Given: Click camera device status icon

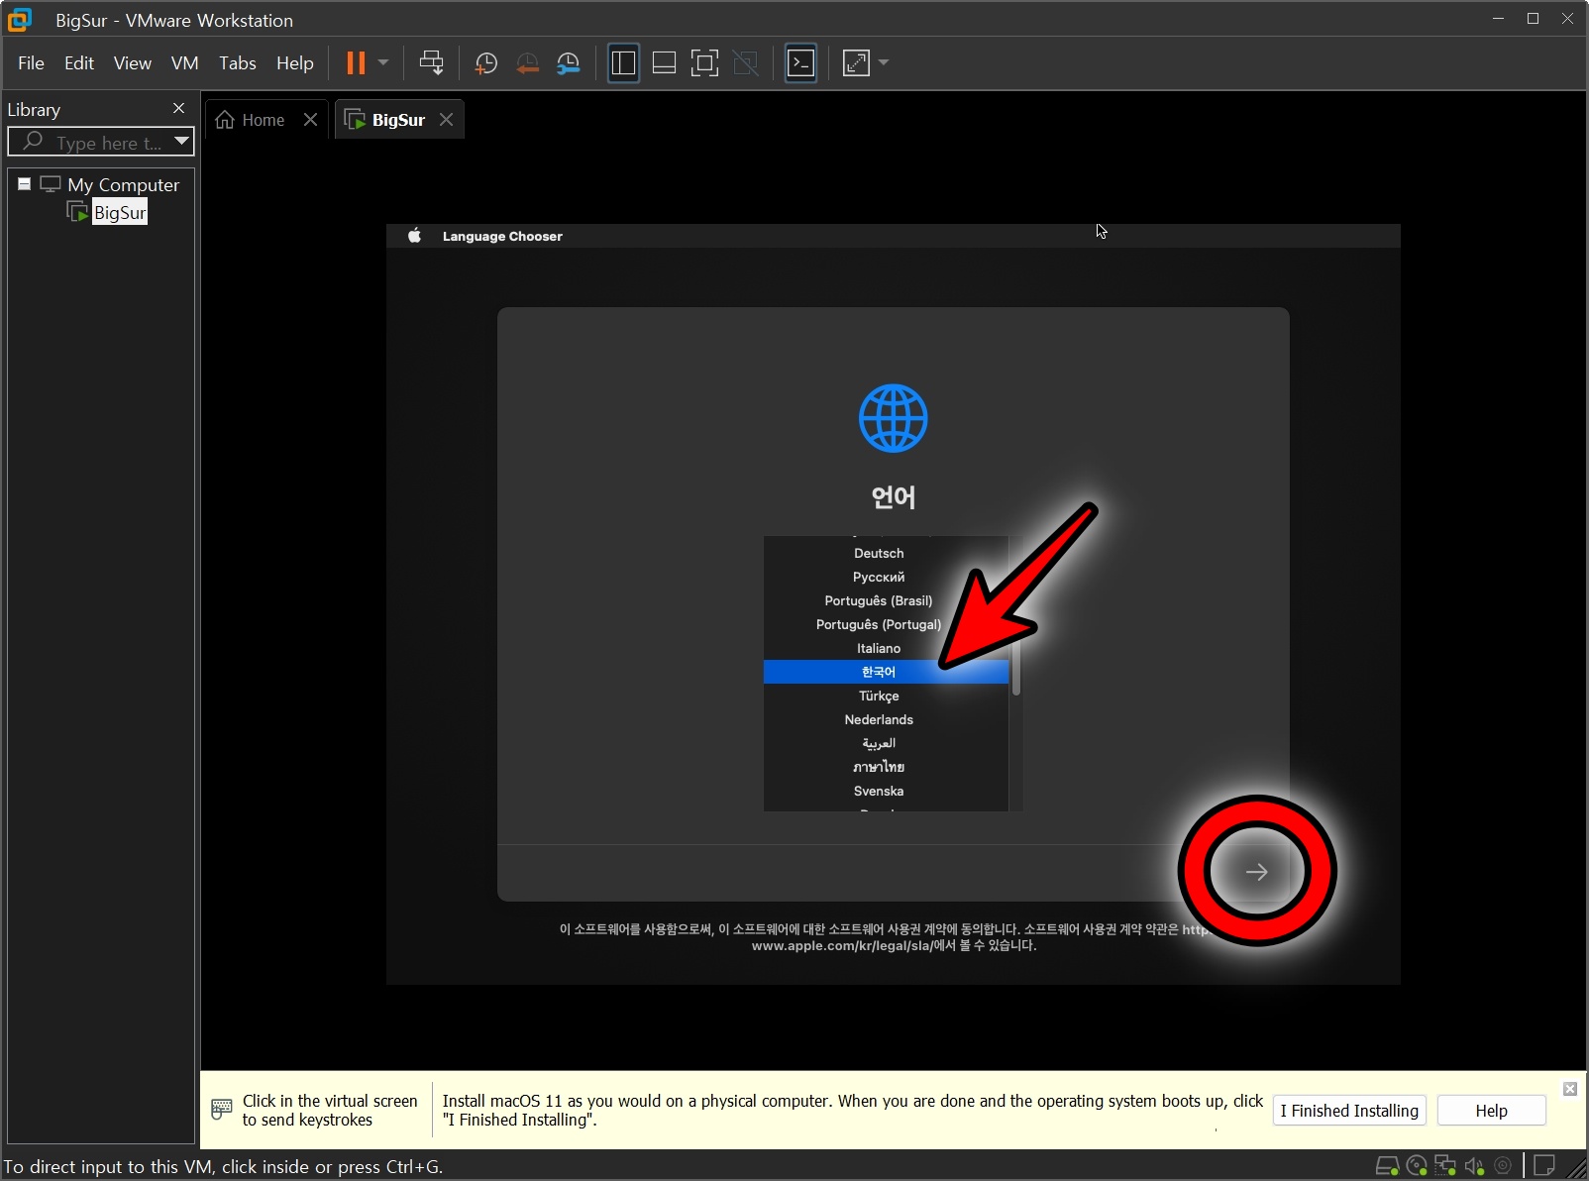Looking at the screenshot, I should coord(1503,1166).
